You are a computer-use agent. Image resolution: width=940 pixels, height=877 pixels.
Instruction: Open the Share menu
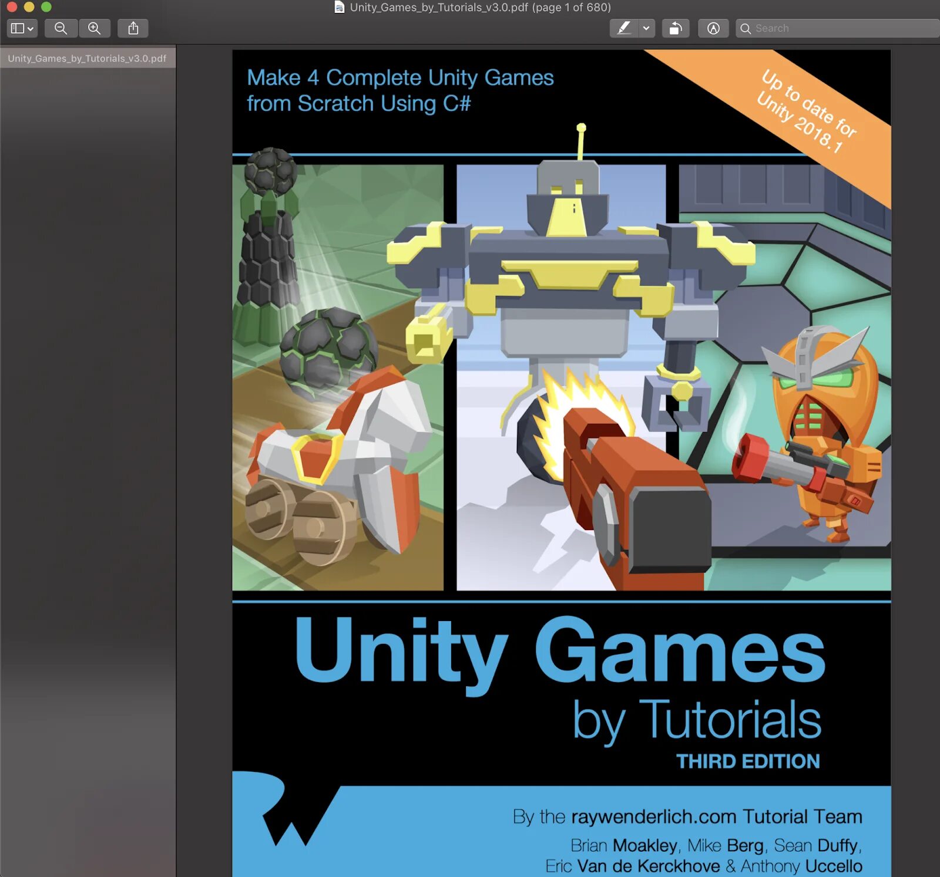[x=133, y=28]
